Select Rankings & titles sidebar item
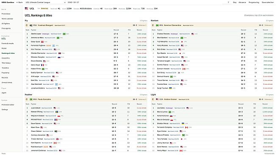 8,53
